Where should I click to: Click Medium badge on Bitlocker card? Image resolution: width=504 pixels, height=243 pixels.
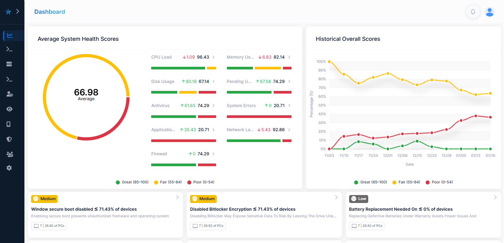[x=203, y=199]
